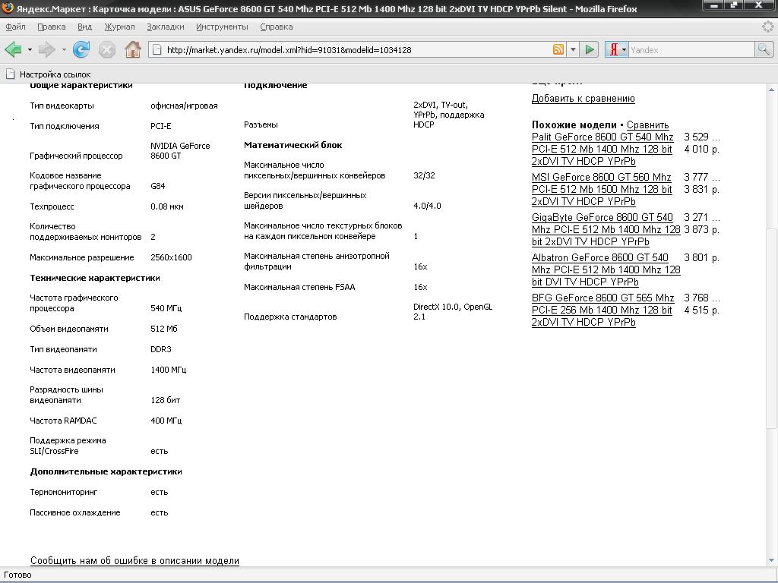
Task: Click the grey Forward arrow button
Action: click(47, 49)
